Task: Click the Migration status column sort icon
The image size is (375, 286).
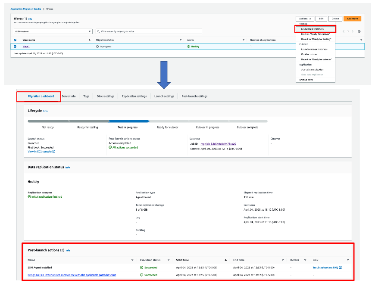Action: [181, 40]
